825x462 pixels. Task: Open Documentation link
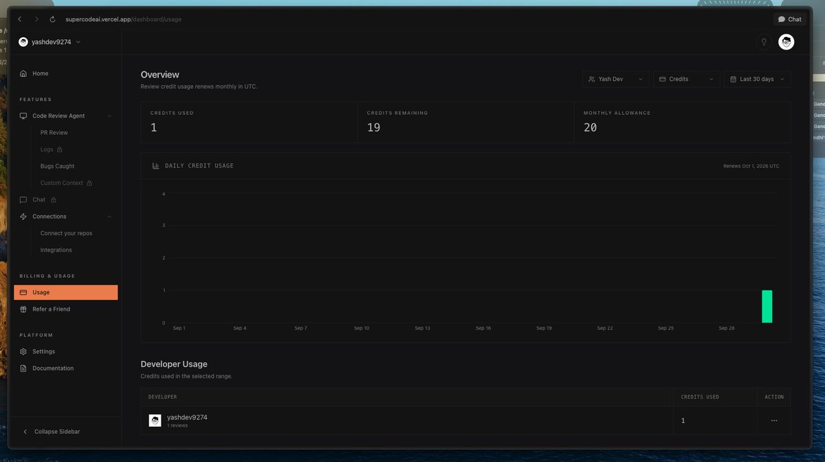[53, 368]
